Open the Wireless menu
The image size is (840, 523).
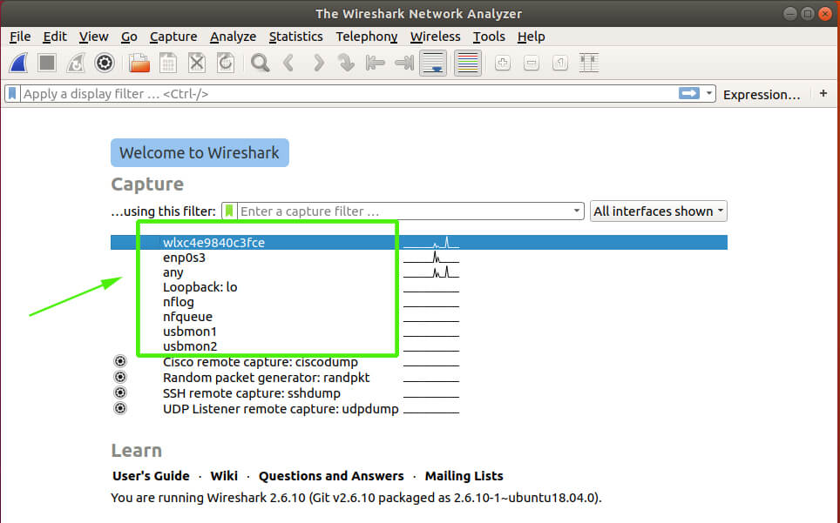(435, 37)
